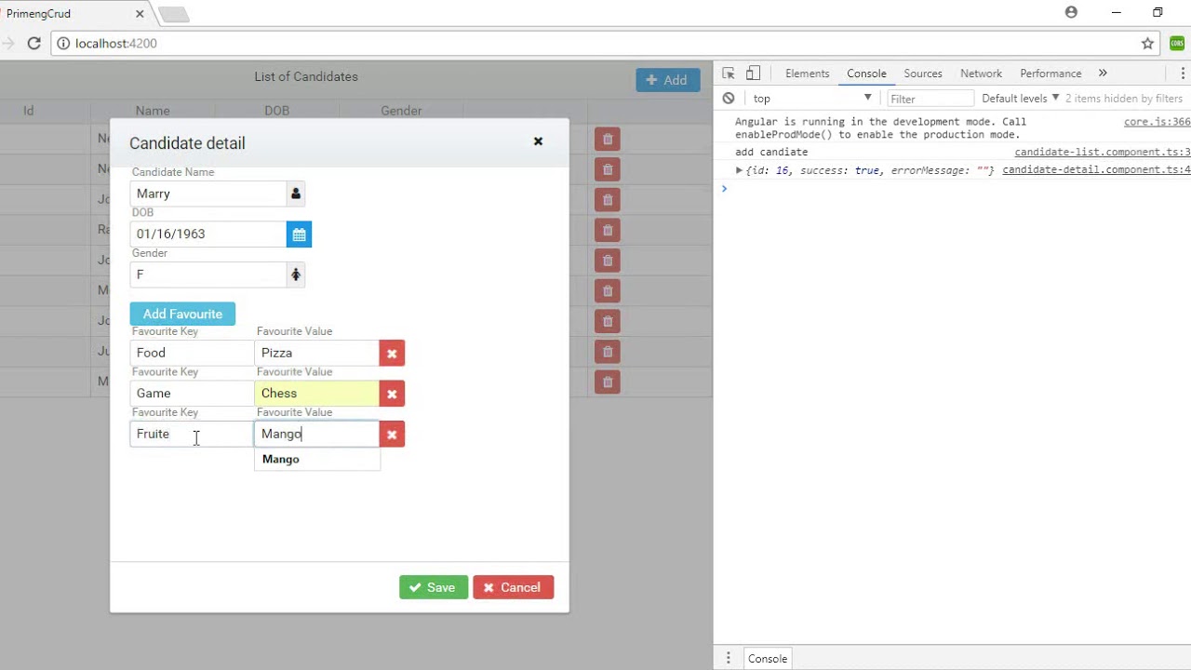
Task: Open the CORS extension icon
Action: 1178,43
